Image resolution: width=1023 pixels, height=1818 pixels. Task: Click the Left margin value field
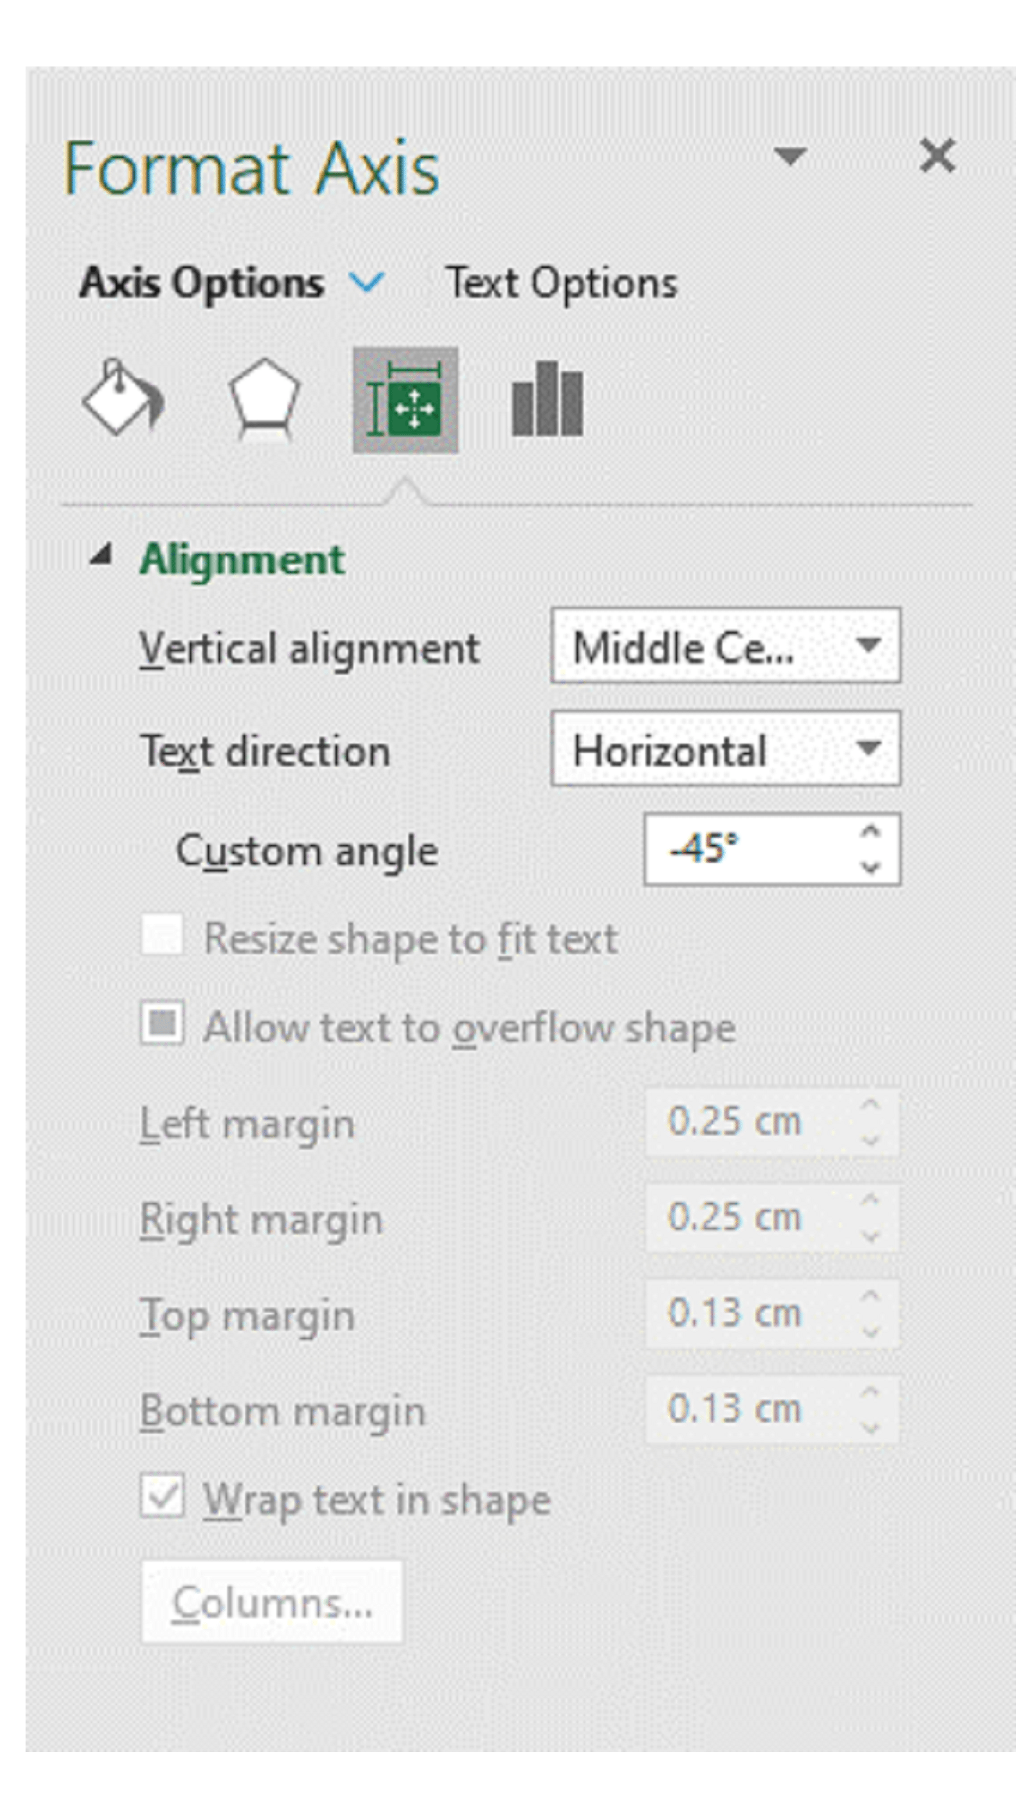(x=748, y=1121)
